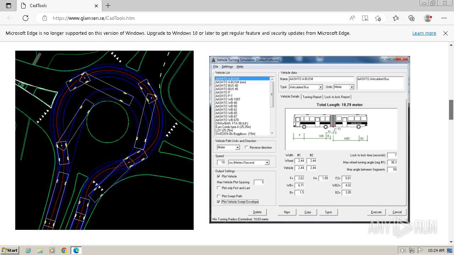Open Media Player taskbar icon
Viewport: 454px width, 255px height.
pos(52,250)
